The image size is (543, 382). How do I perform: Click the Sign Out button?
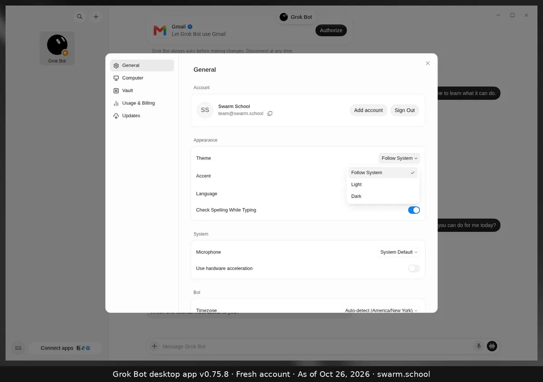(x=405, y=110)
